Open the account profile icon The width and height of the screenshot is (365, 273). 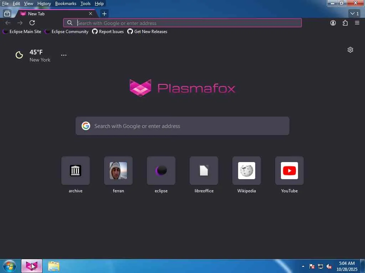click(333, 23)
